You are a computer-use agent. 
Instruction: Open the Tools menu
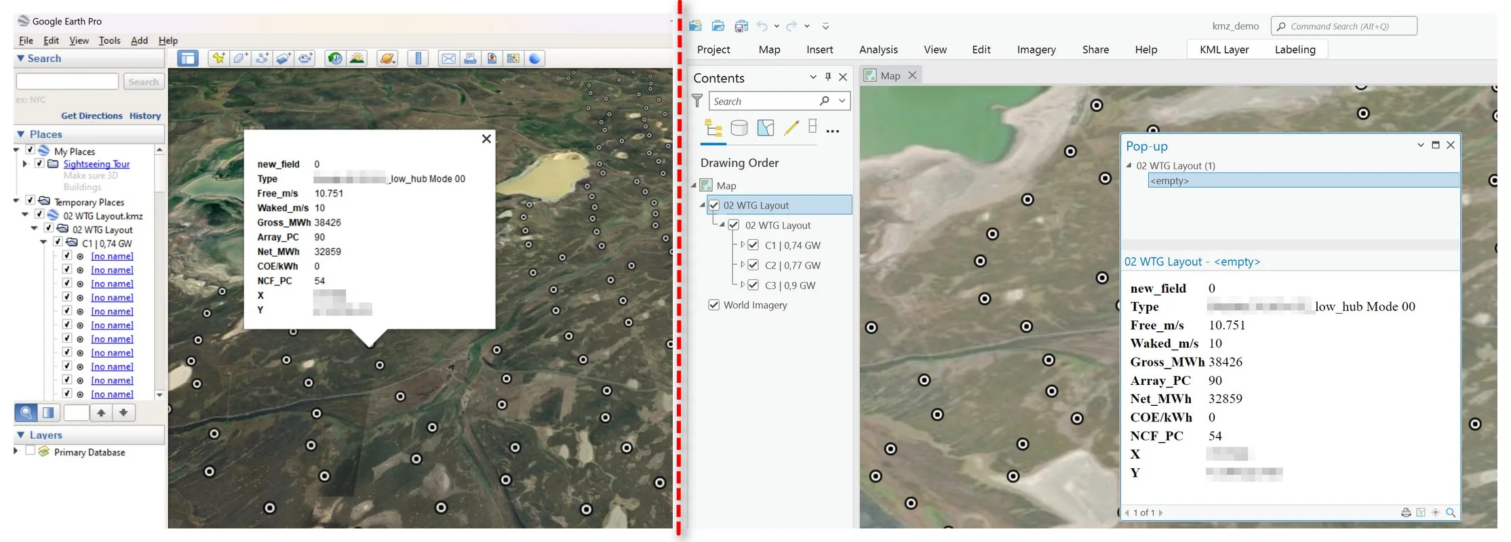[109, 41]
